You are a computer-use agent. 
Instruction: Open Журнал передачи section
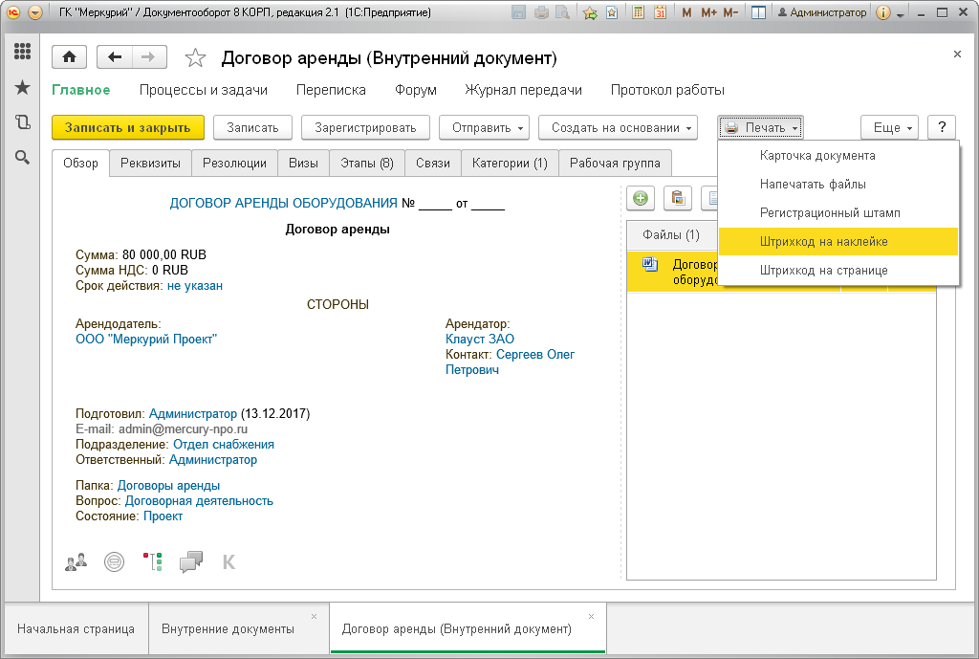click(523, 90)
